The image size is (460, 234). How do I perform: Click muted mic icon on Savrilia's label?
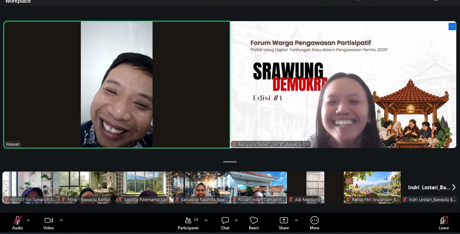point(120,199)
